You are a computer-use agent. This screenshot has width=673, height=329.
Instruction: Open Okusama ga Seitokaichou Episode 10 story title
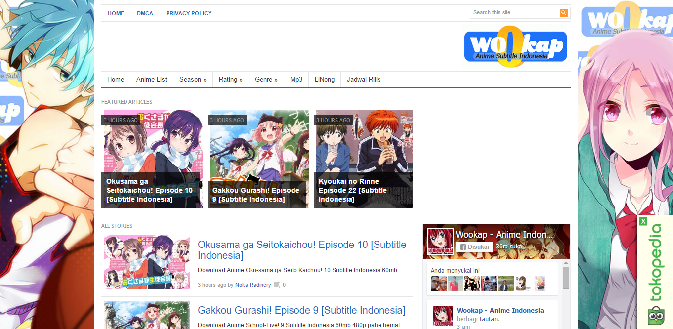tap(302, 250)
